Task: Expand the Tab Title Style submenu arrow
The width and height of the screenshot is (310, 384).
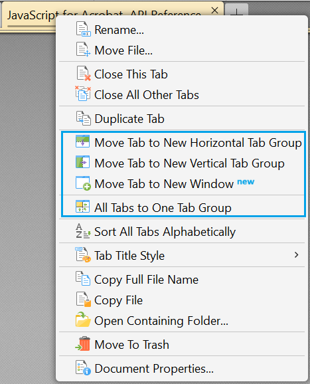Action: pos(297,255)
